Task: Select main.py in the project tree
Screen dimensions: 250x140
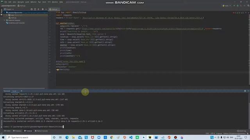Action: pos(13,18)
